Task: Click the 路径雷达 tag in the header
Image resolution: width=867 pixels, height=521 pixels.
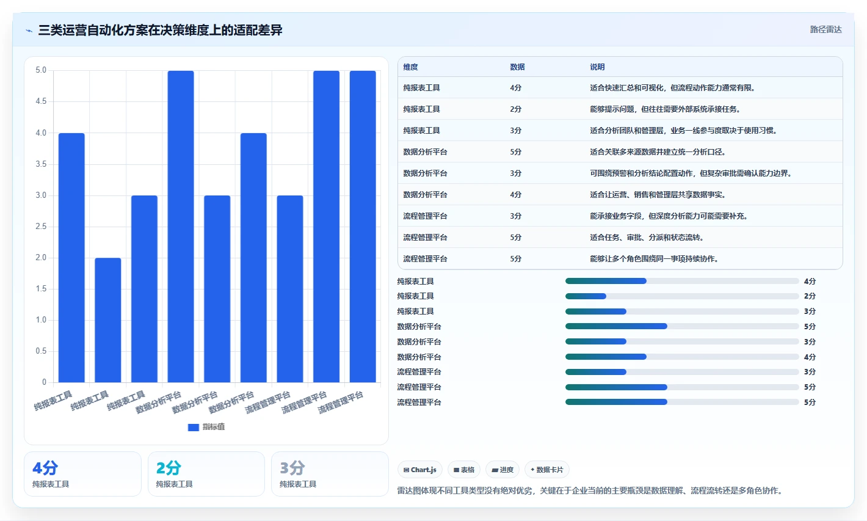Action: (825, 29)
